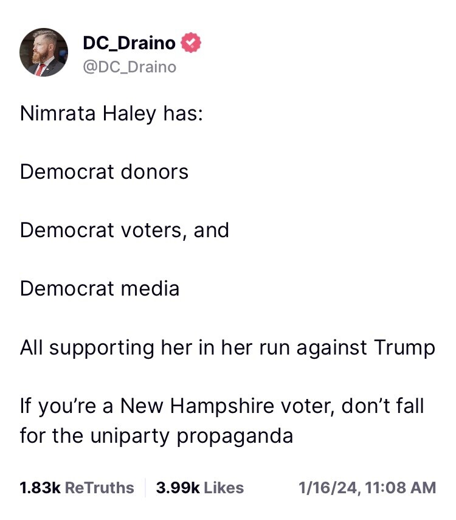Click the 1.83k retruth count number
The width and height of the screenshot is (456, 520).
[40, 487]
